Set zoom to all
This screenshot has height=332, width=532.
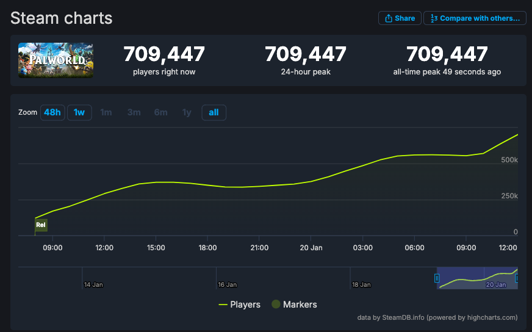click(214, 112)
